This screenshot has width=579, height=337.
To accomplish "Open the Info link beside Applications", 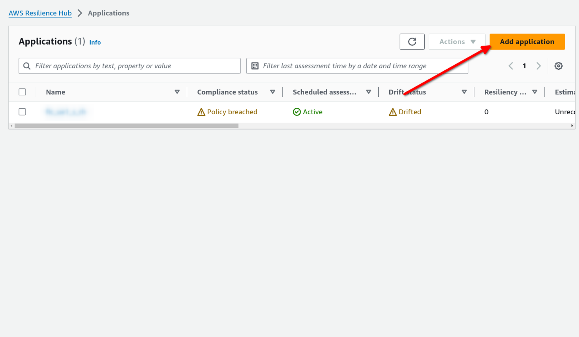I will click(95, 43).
